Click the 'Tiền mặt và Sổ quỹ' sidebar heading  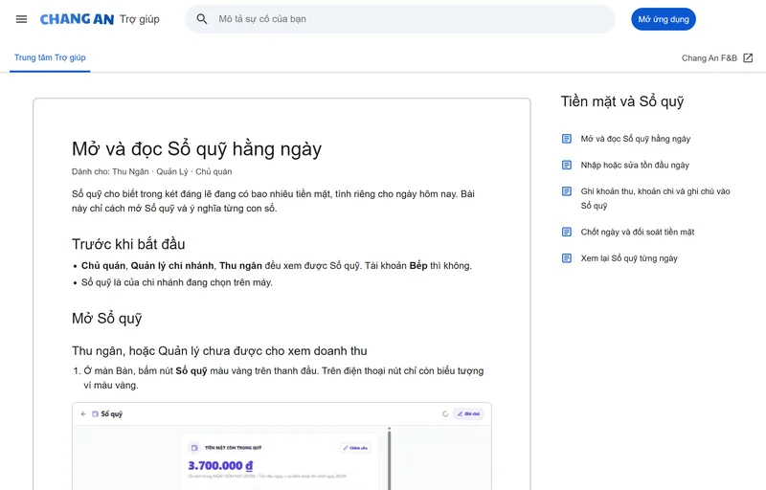tap(622, 101)
